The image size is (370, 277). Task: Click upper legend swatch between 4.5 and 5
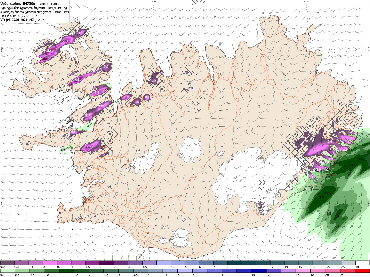[177, 263]
